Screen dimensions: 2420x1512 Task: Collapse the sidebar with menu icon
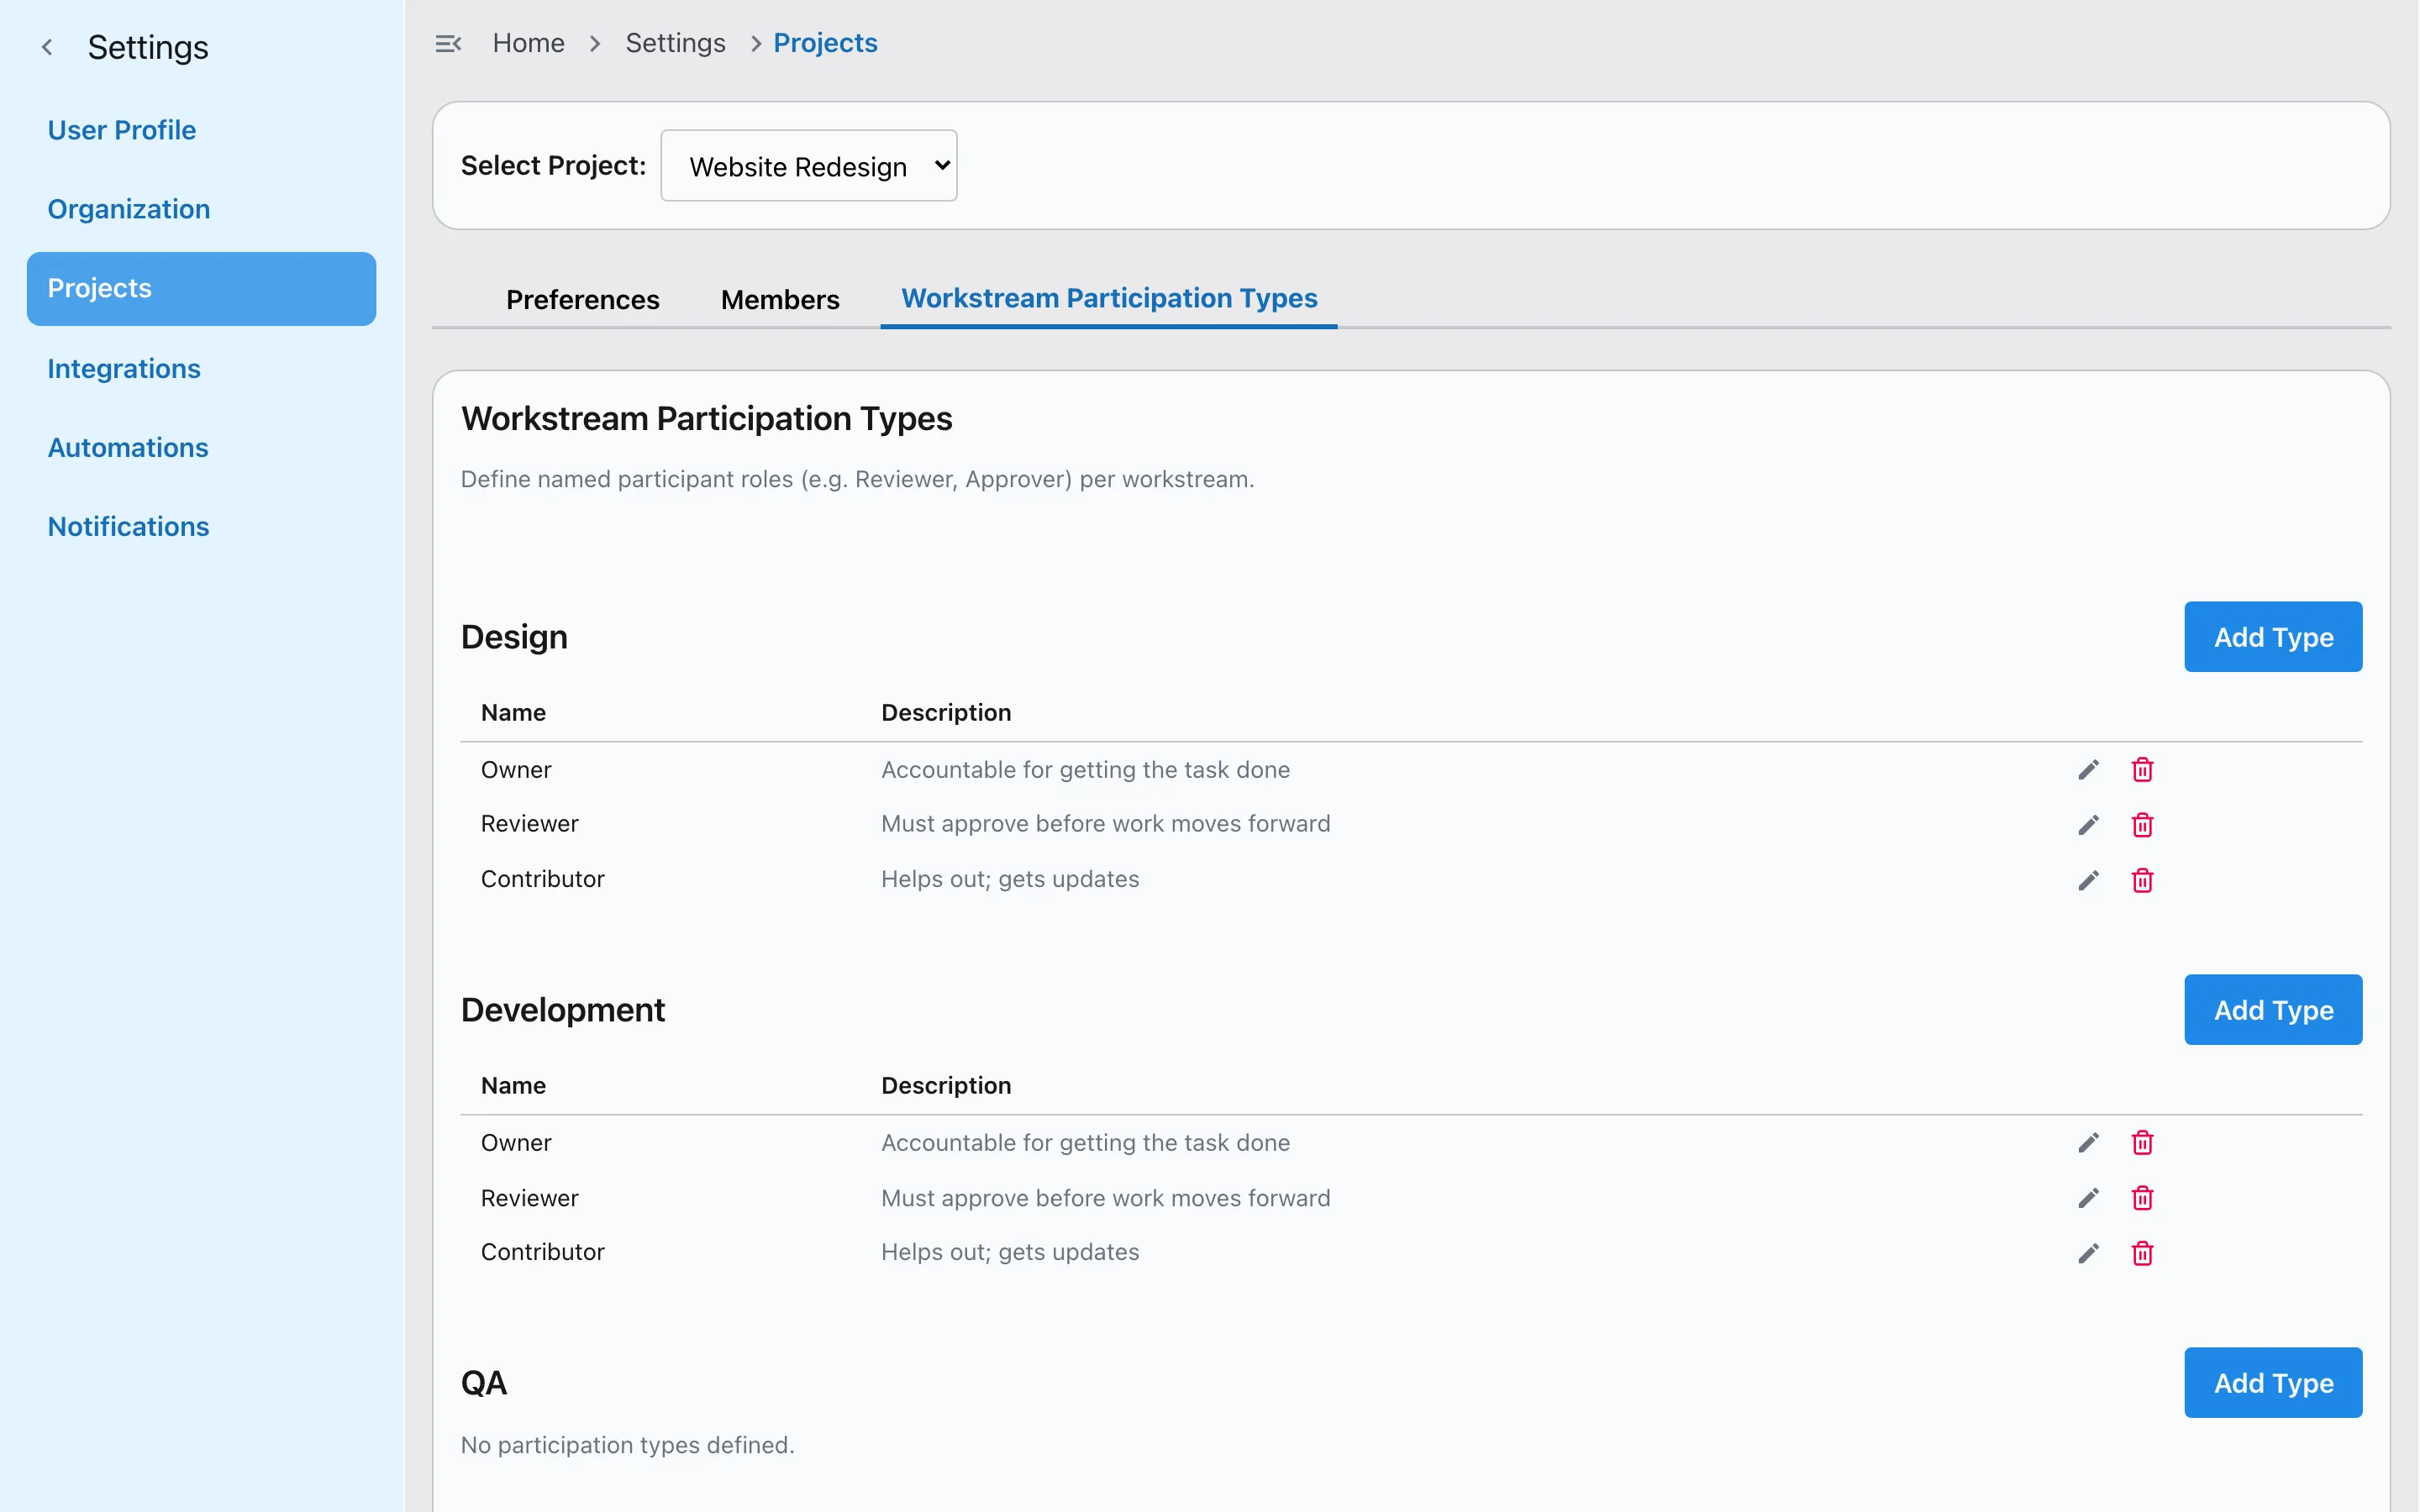click(x=448, y=43)
